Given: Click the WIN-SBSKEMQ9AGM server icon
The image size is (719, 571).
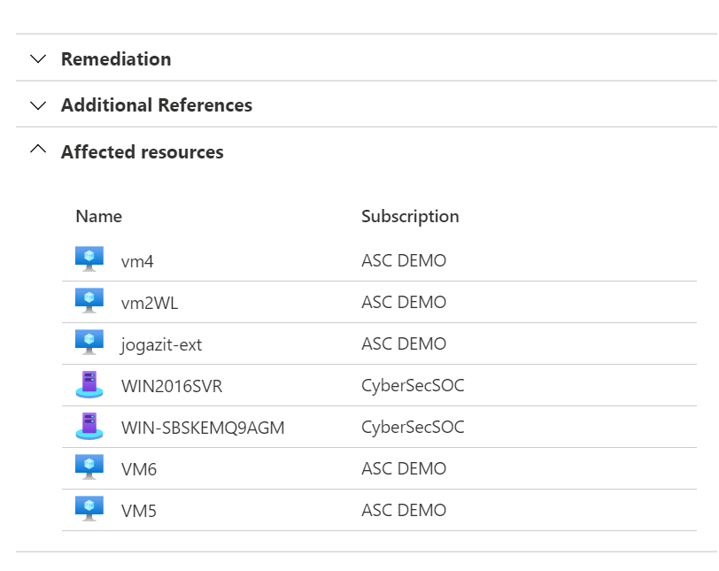Looking at the screenshot, I should (x=89, y=426).
